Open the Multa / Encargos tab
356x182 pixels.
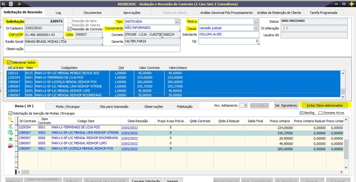point(68,106)
